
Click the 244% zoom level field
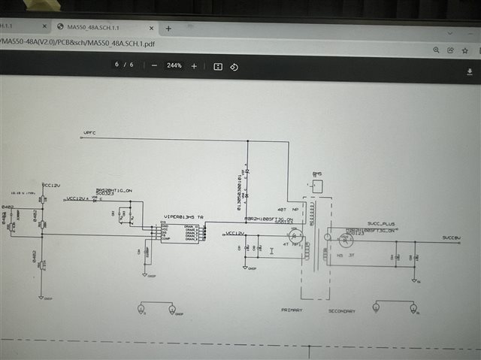(174, 65)
